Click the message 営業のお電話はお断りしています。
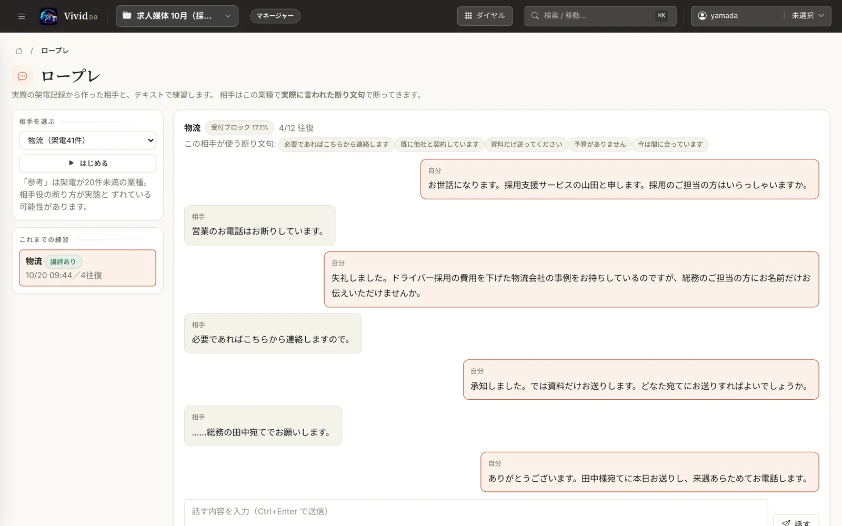Screen dimensions: 842x526 pyautogui.click(x=259, y=225)
